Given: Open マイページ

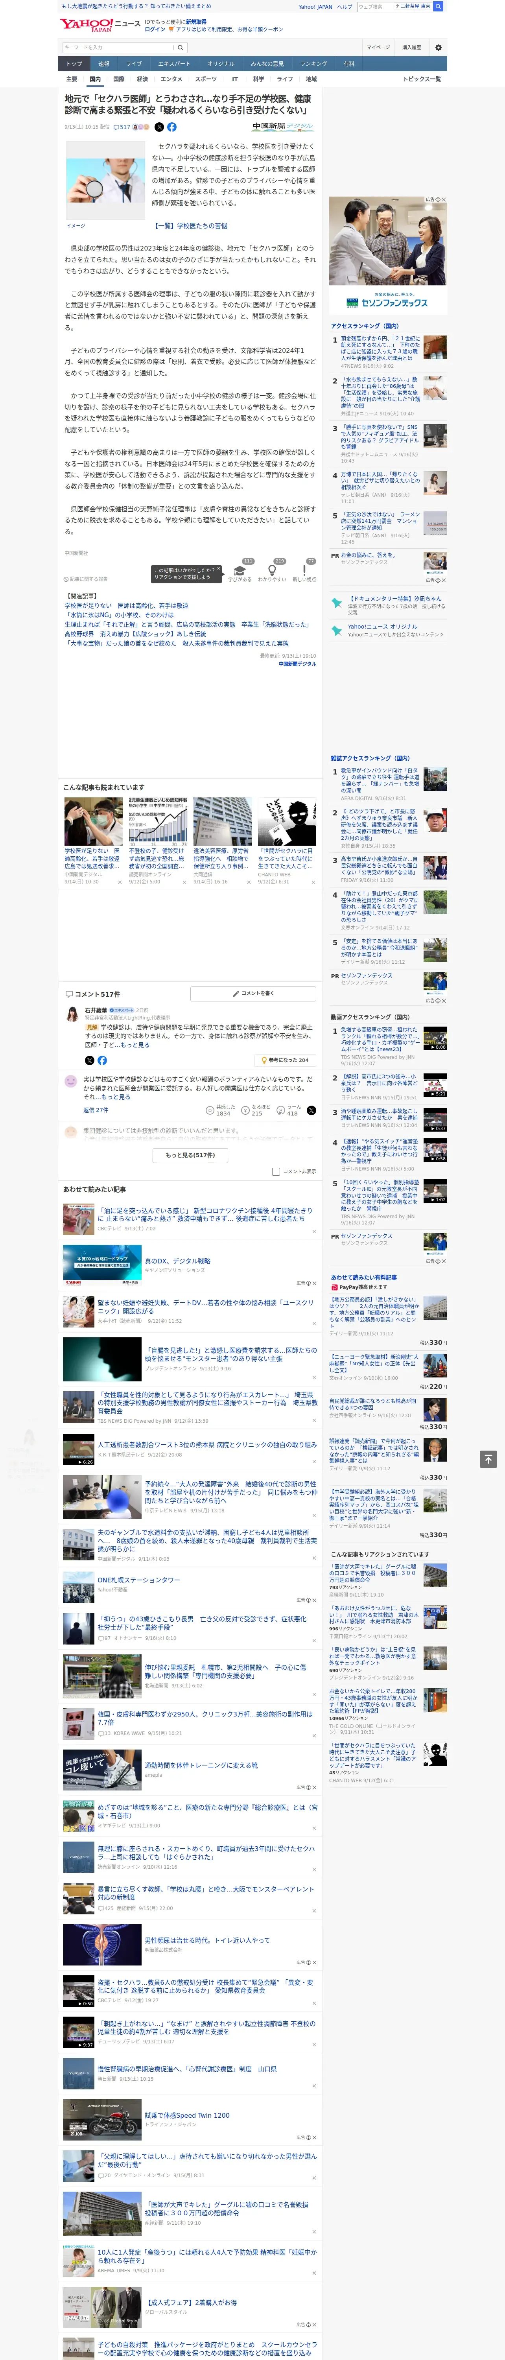Looking at the screenshot, I should point(378,48).
